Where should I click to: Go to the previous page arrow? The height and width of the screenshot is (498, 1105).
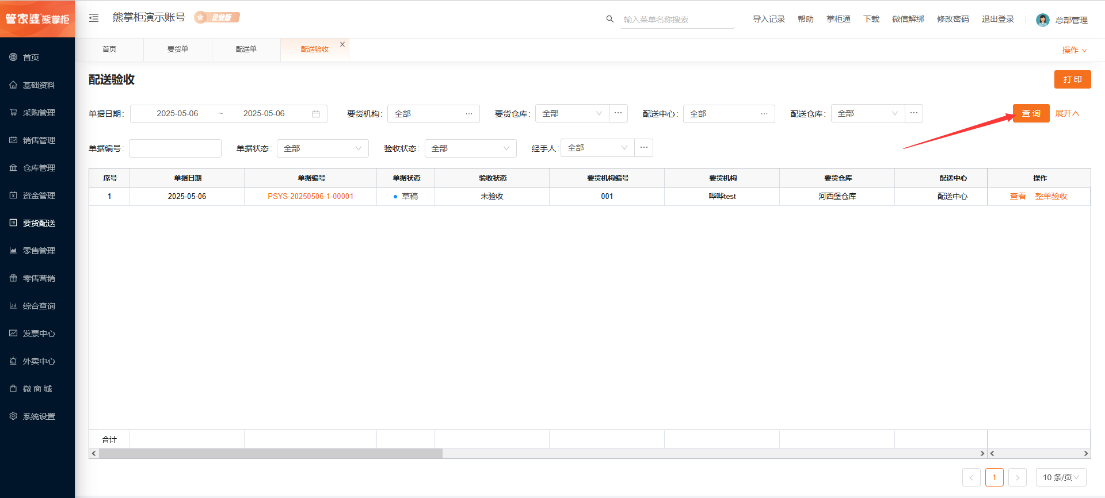click(x=971, y=477)
